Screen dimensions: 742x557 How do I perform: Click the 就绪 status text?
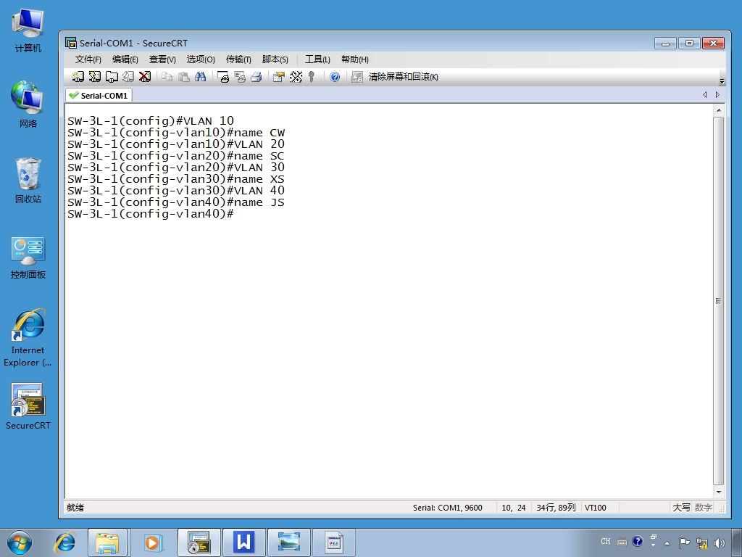(75, 508)
